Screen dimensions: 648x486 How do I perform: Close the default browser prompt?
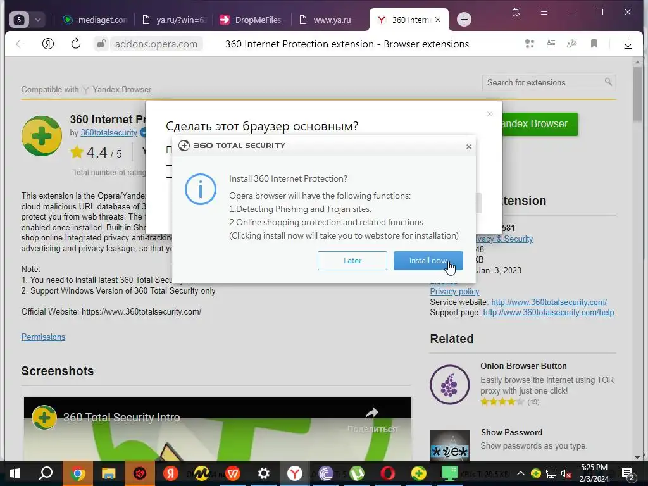coord(490,114)
